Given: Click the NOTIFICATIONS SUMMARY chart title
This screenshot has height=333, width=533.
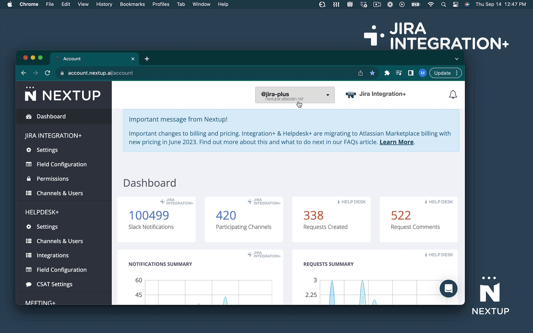Looking at the screenshot, I should tap(160, 264).
